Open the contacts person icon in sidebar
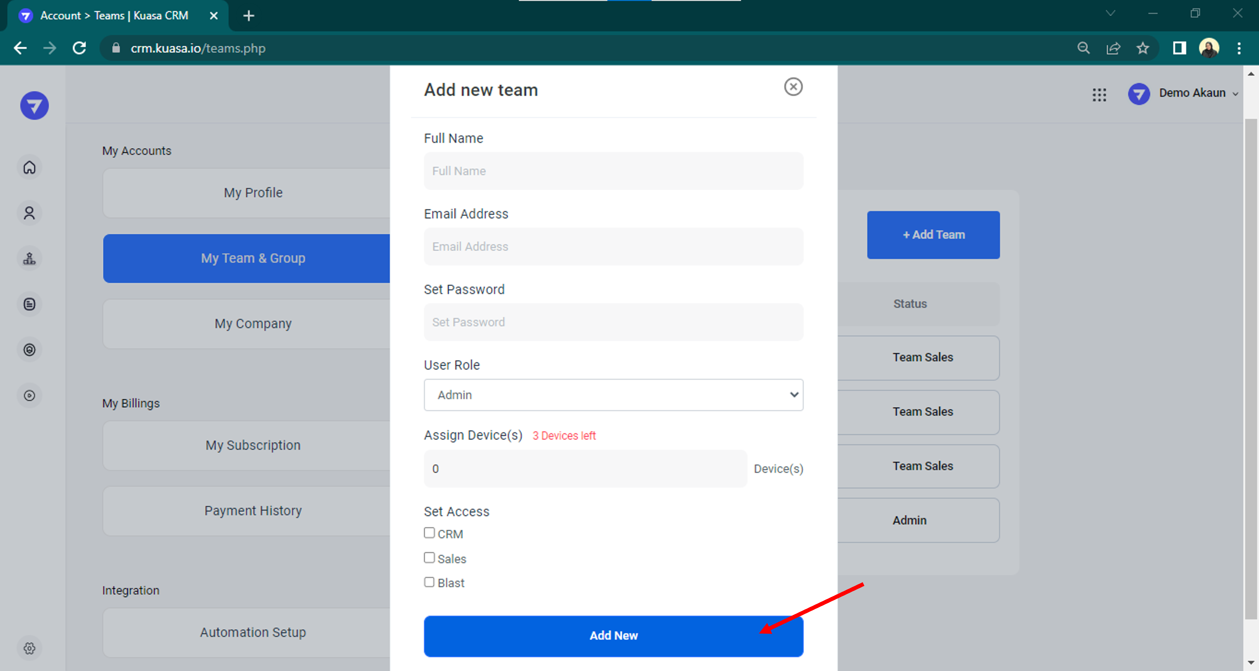The image size is (1259, 671). coord(29,213)
